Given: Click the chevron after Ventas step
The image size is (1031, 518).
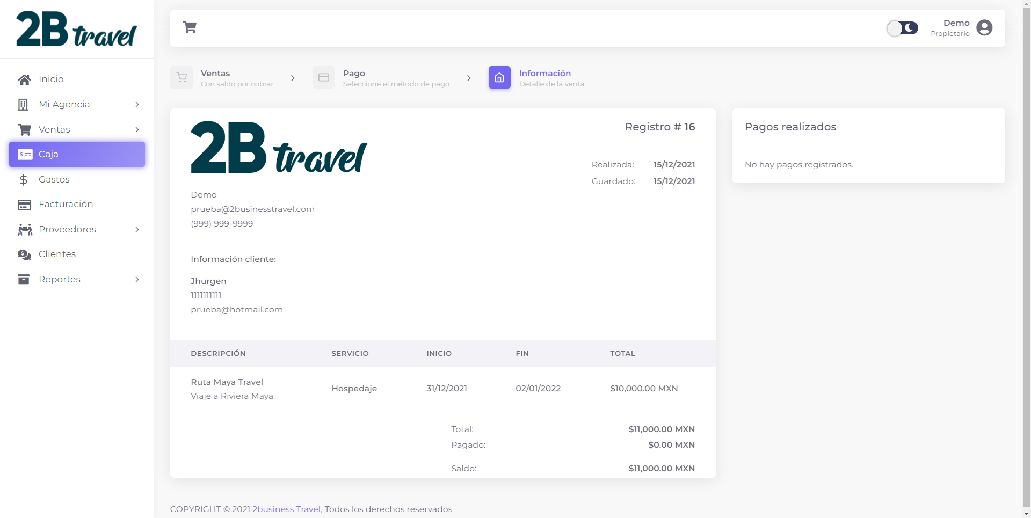Looking at the screenshot, I should point(293,78).
